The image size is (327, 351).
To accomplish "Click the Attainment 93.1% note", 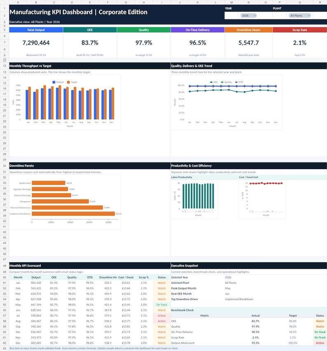I will pos(36,55).
